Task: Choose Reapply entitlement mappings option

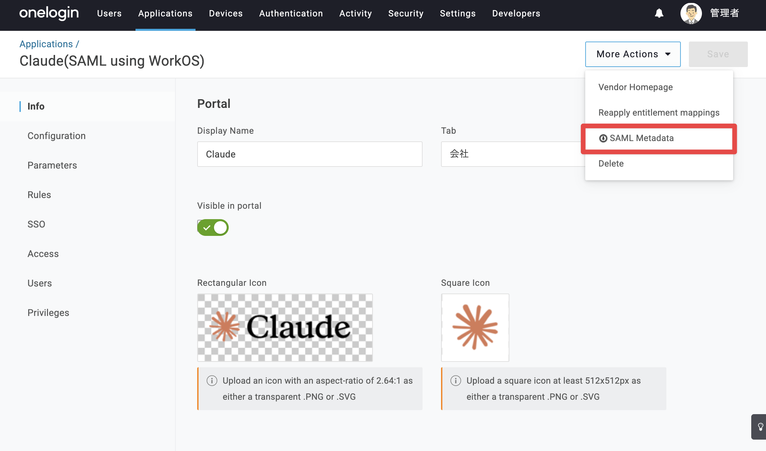Action: (659, 113)
